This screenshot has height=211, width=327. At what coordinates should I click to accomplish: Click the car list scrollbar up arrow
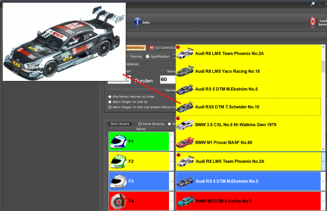323,47
